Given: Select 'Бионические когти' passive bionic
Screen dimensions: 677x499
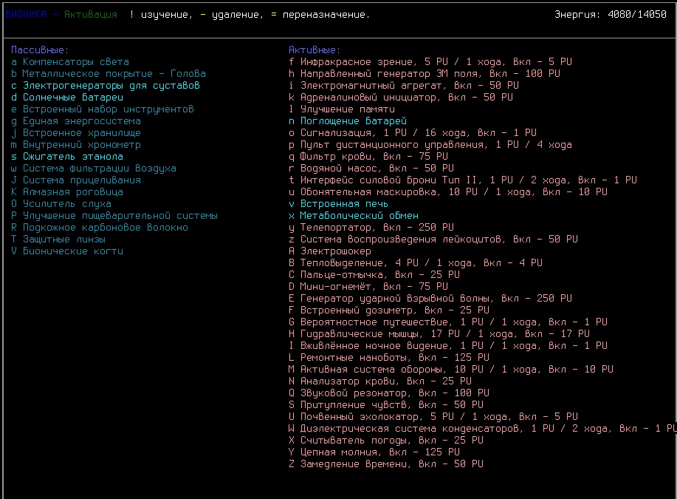Looking at the screenshot, I should (67, 251).
